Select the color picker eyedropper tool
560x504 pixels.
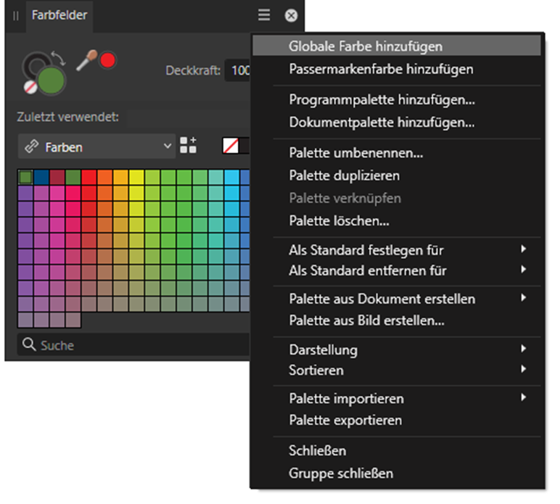86,60
